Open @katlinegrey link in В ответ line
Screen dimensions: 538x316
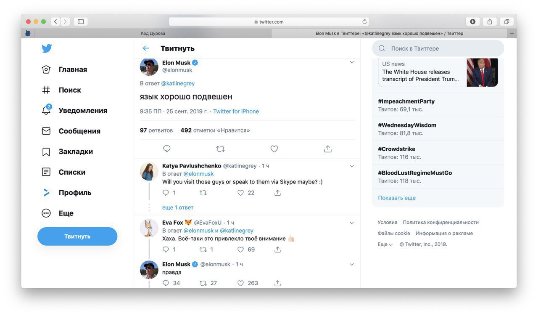[178, 83]
